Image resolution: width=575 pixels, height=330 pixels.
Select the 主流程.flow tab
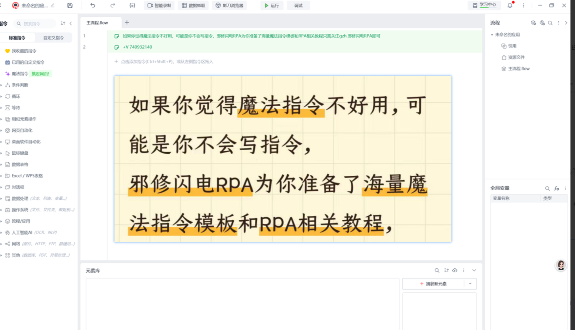pos(97,23)
